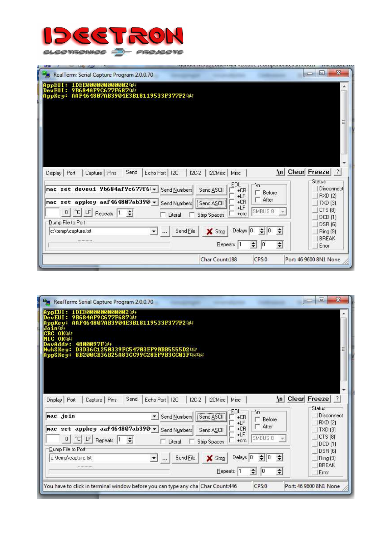Screen dimensions: 392x554
Task: Open the I2CMisc tab in Char Count:188 window
Action: pos(217,173)
